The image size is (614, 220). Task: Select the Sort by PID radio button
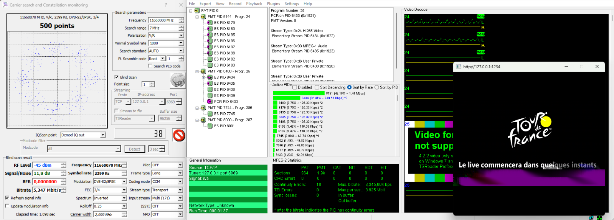(376, 87)
